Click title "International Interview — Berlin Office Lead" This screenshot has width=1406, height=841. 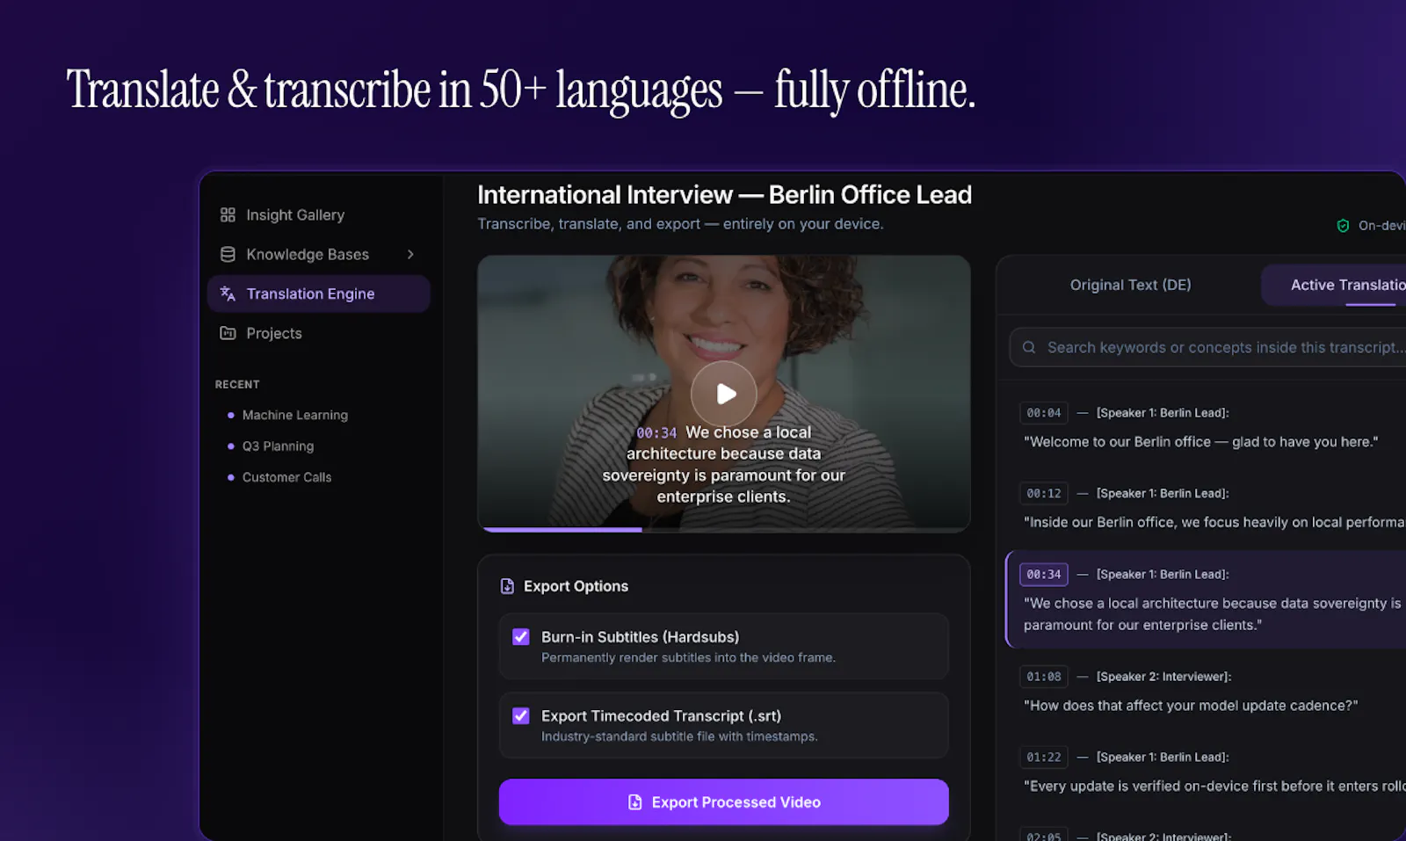click(x=724, y=194)
